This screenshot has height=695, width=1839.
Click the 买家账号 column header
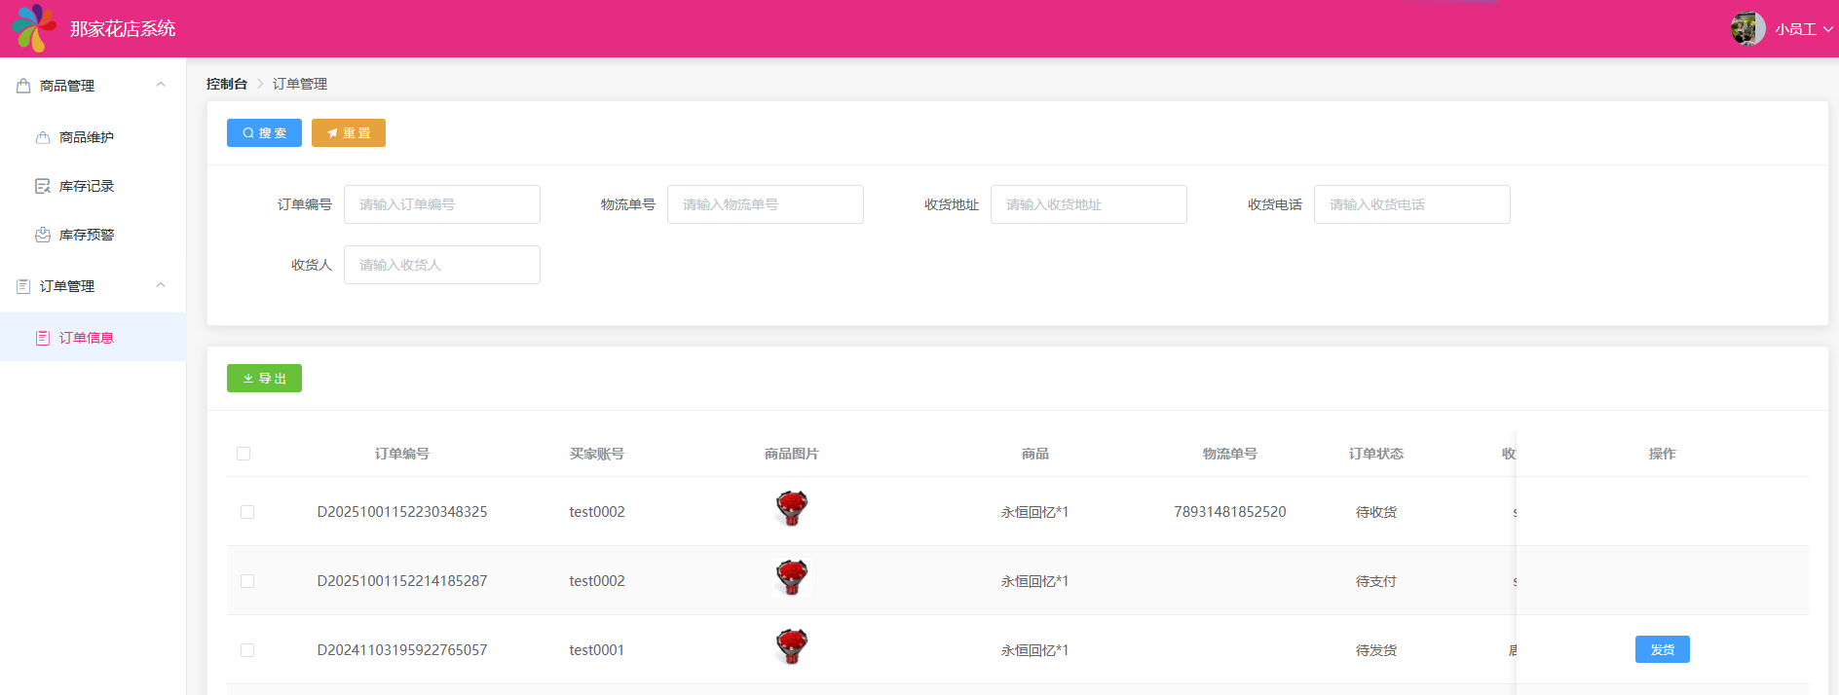(597, 454)
